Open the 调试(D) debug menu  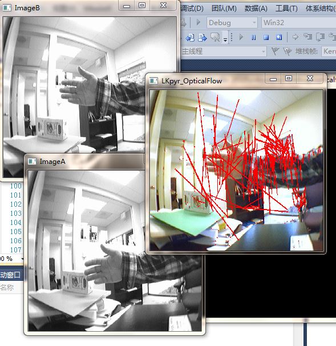tap(192, 9)
